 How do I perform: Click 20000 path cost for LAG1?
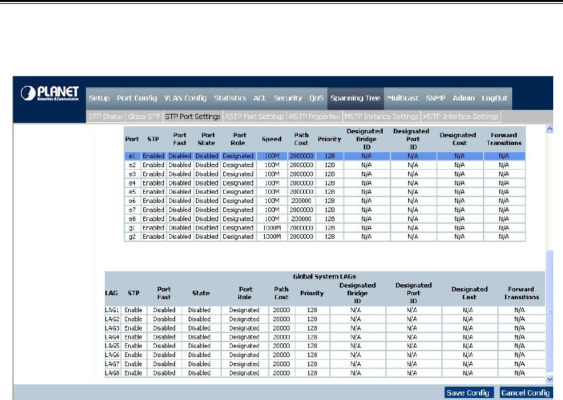point(281,310)
